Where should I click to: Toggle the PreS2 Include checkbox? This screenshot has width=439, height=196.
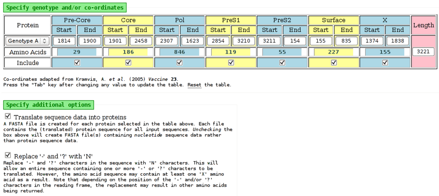(282, 63)
